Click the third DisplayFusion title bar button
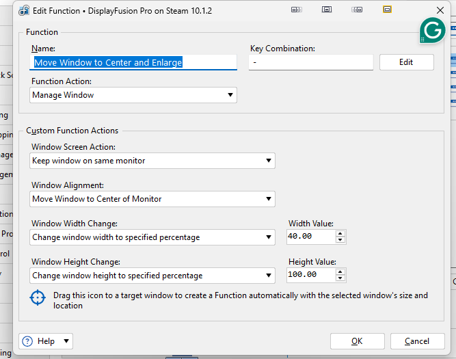 click(357, 10)
